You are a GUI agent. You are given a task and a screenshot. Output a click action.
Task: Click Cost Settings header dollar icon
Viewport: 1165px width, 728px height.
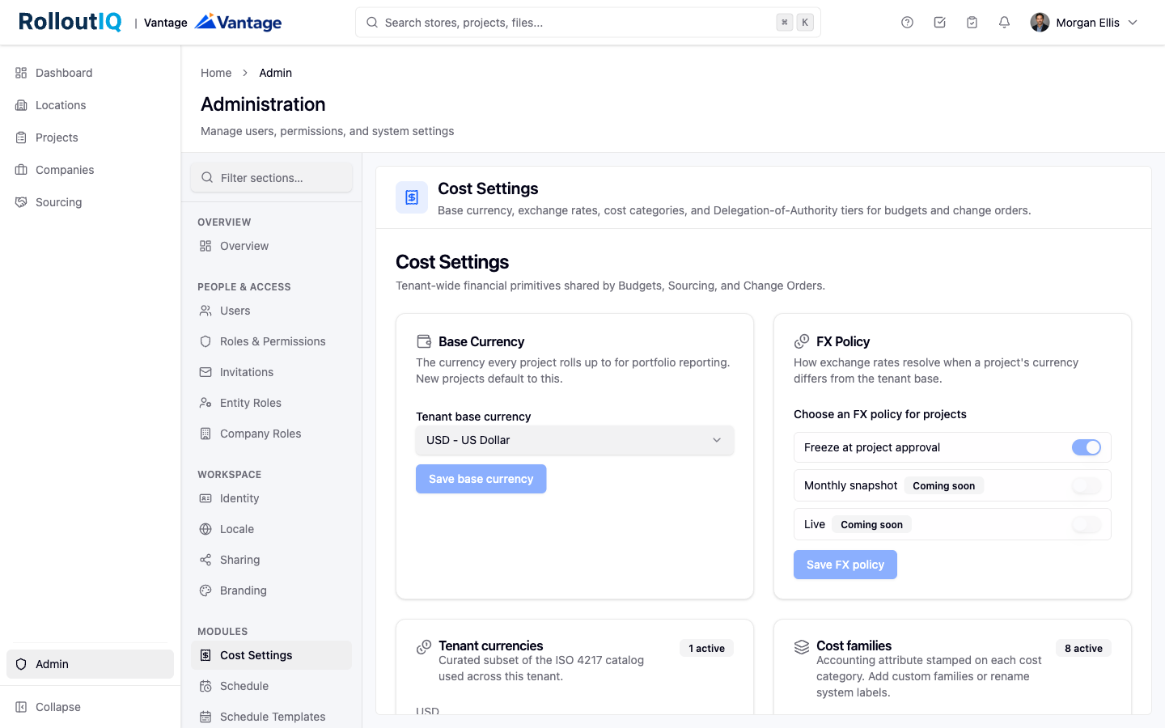click(412, 197)
